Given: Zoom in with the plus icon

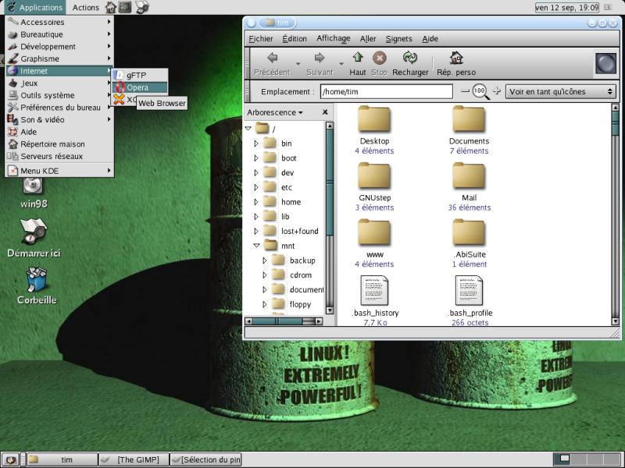Looking at the screenshot, I should [x=496, y=91].
